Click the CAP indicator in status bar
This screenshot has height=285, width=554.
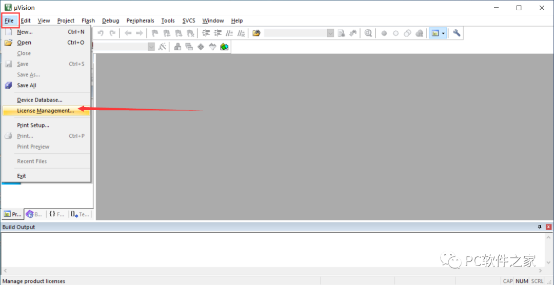[508, 281]
